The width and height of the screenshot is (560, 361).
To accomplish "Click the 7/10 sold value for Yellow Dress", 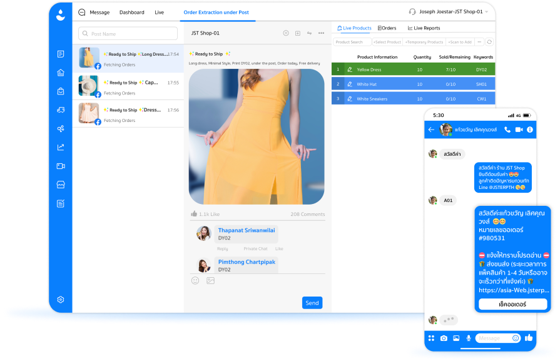I will point(451,69).
